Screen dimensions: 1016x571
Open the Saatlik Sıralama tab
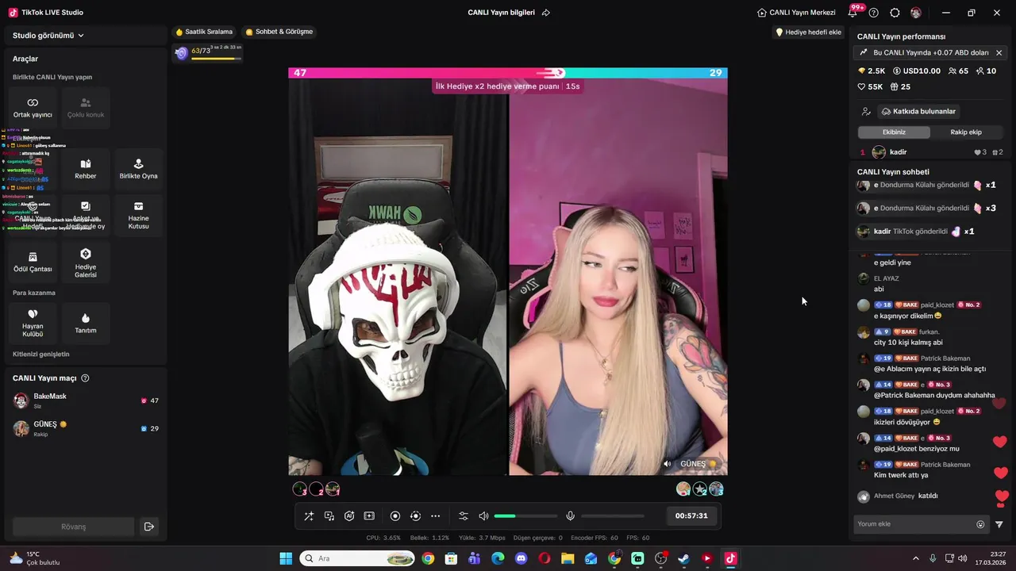(204, 32)
